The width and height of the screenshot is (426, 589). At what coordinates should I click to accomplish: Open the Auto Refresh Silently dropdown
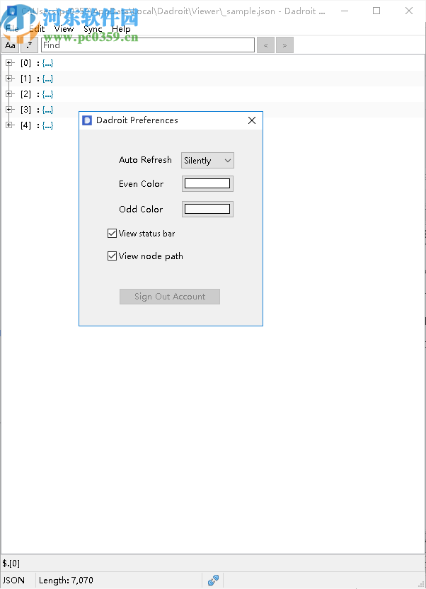click(x=207, y=161)
